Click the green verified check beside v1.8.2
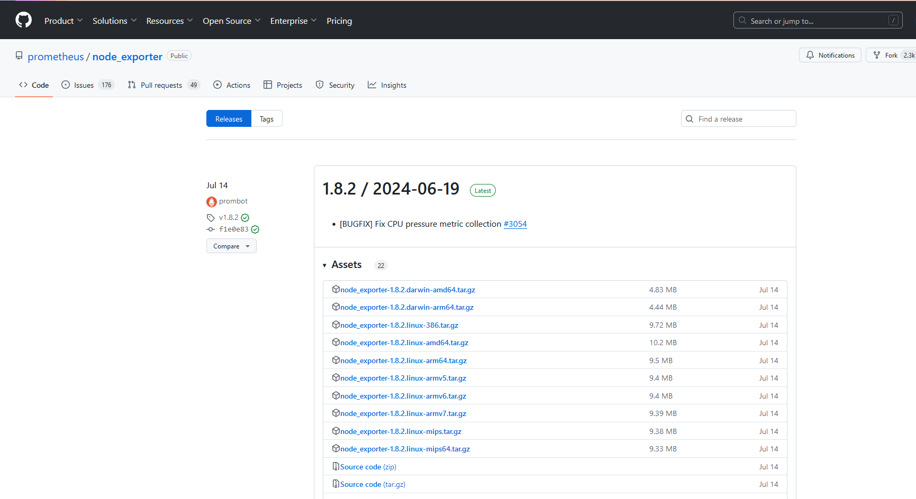This screenshot has height=499, width=916. (x=245, y=218)
